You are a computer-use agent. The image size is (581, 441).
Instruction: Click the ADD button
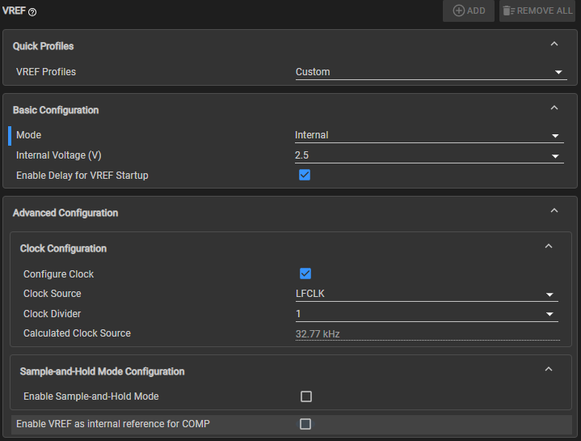pos(469,11)
